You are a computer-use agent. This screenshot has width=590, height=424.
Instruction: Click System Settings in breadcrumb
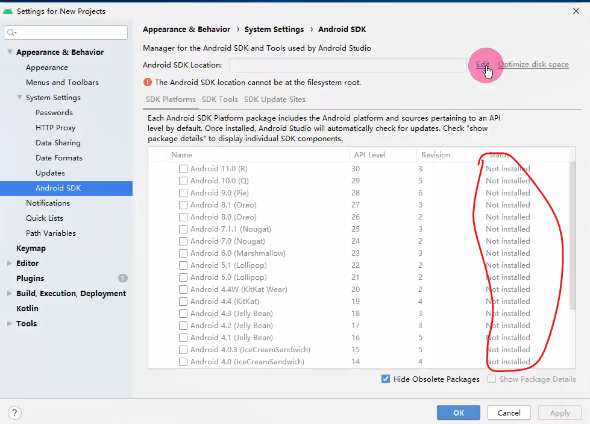(x=274, y=30)
